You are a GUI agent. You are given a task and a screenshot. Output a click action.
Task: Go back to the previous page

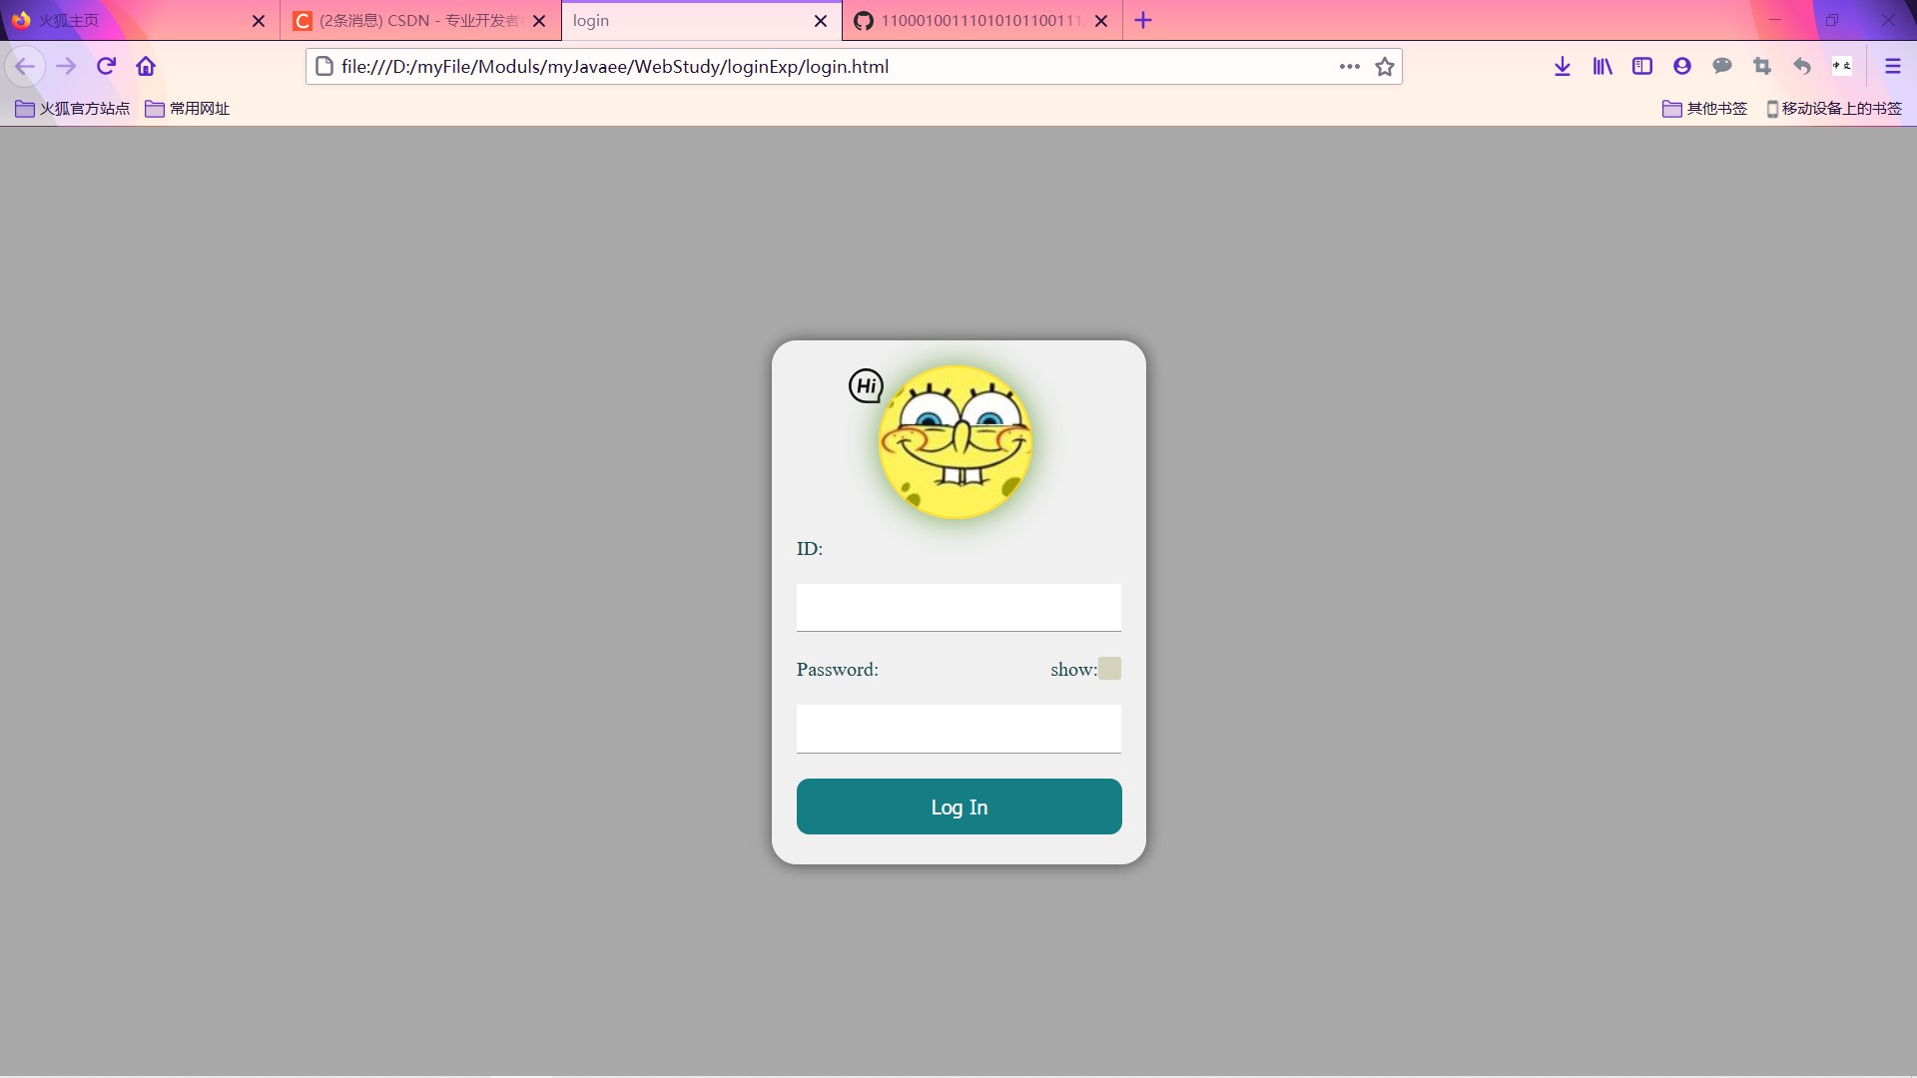tap(25, 67)
